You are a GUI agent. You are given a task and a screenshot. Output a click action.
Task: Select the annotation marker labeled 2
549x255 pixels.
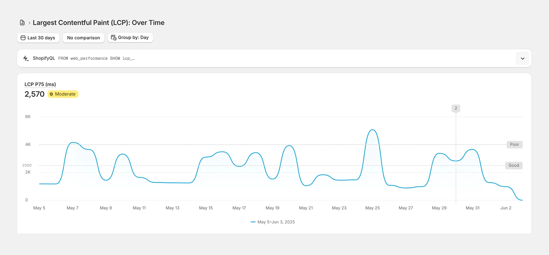point(456,108)
